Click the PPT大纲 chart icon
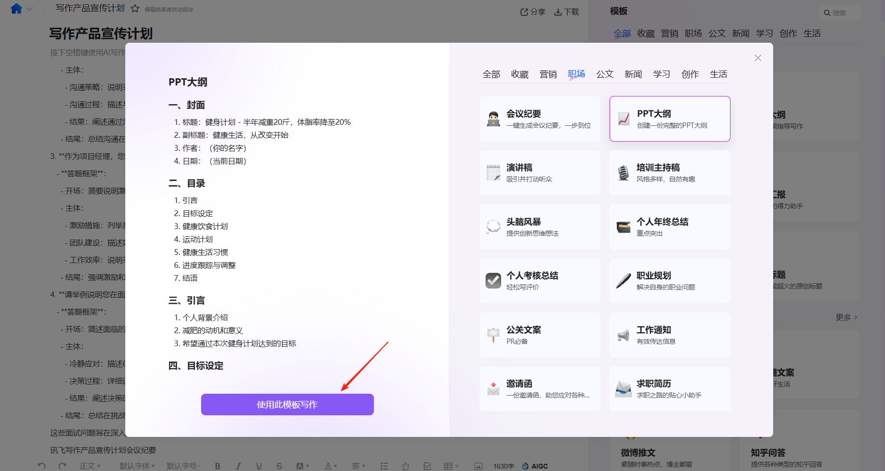The height and width of the screenshot is (471, 885). [624, 119]
